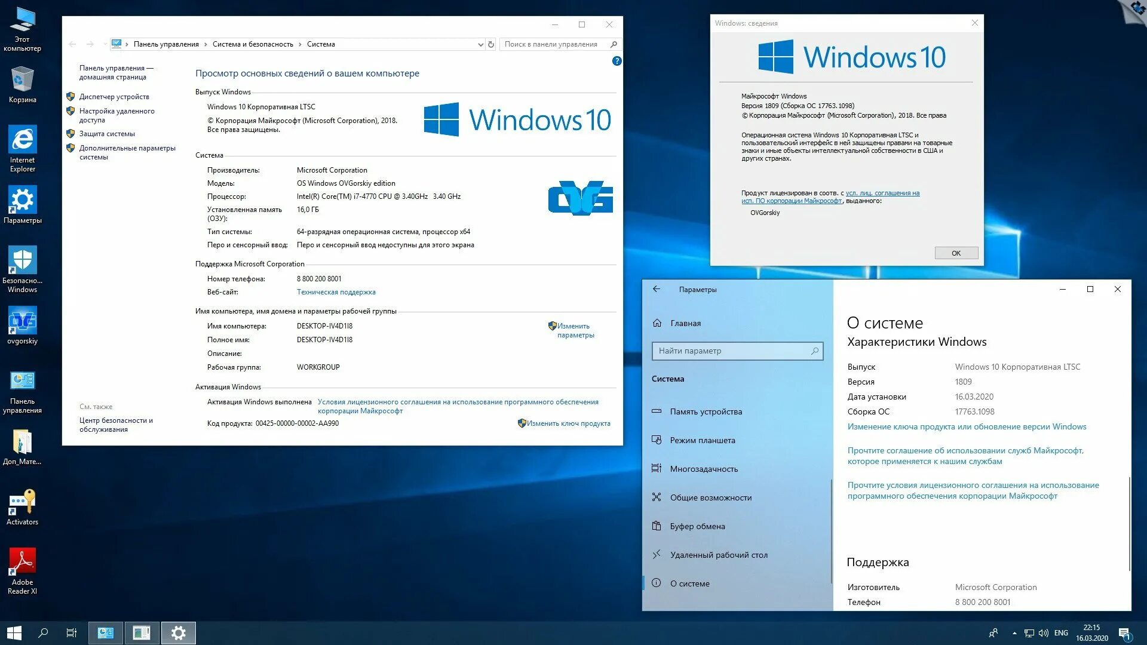1147x645 pixels.
Task: Open the Technical support website link
Action: pyautogui.click(x=336, y=292)
